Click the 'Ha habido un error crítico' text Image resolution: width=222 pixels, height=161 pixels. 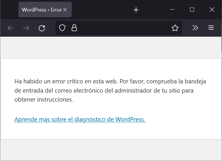[x=110, y=90]
